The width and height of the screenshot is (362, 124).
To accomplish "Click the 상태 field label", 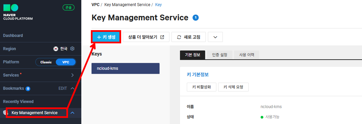I will 190,117.
